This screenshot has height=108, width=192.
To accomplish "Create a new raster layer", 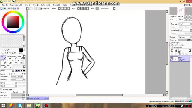I will coord(172,51).
